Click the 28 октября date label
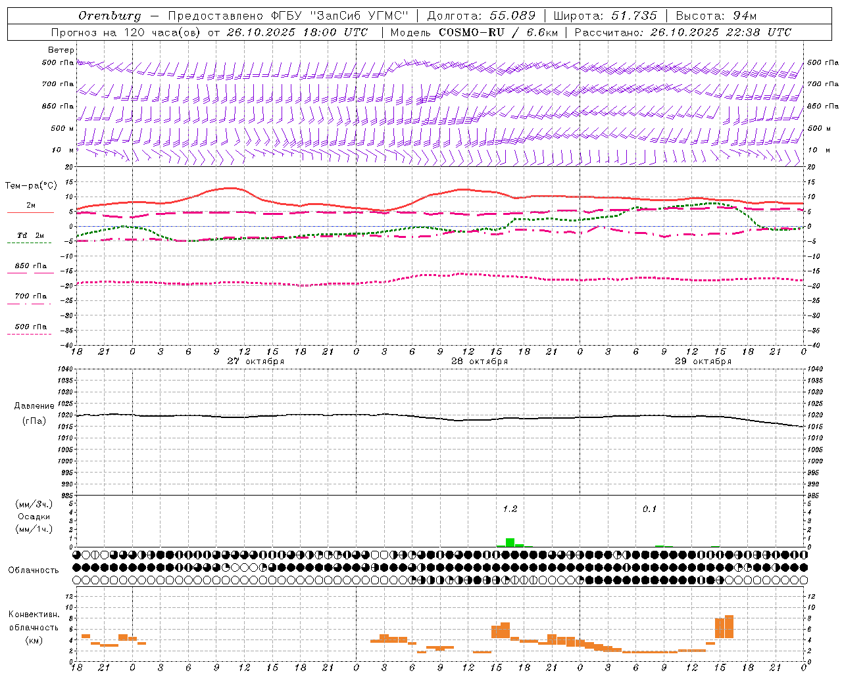The height and width of the screenshot is (673, 842). [x=480, y=361]
